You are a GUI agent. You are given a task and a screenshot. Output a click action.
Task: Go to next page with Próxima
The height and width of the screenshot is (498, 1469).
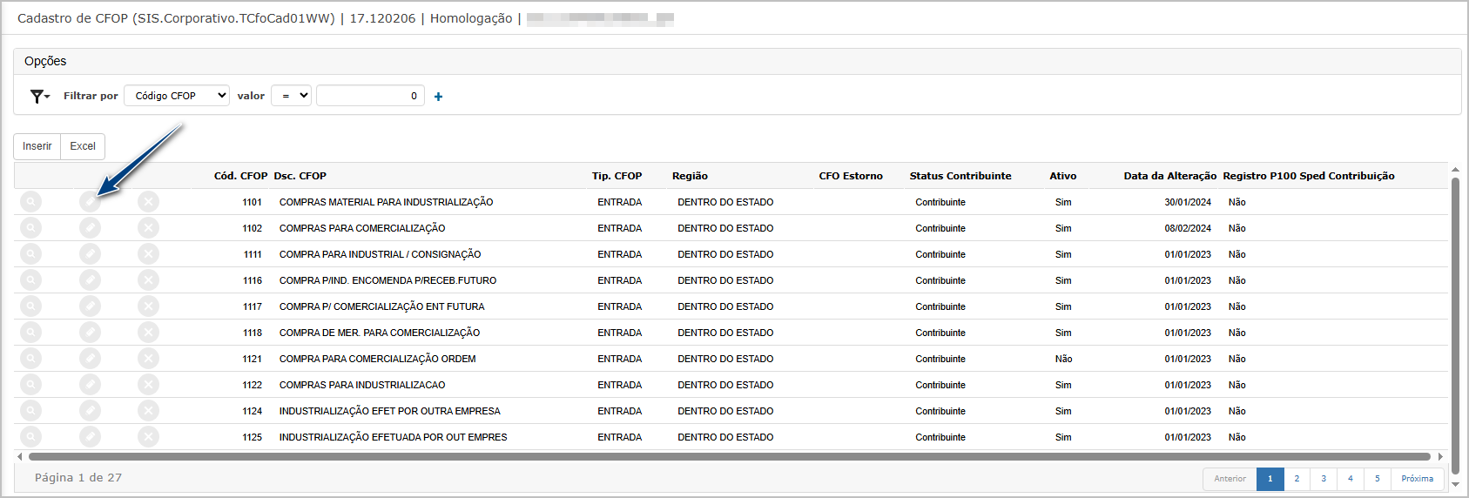pyautogui.click(x=1417, y=479)
